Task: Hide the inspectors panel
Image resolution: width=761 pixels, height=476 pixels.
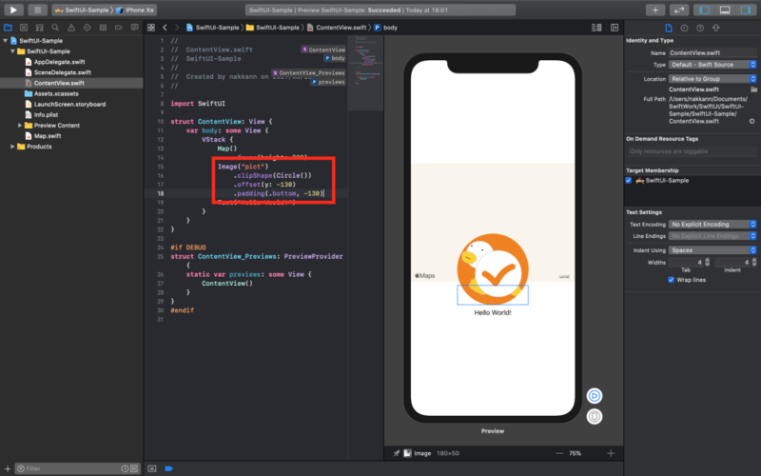Action: pos(745,10)
